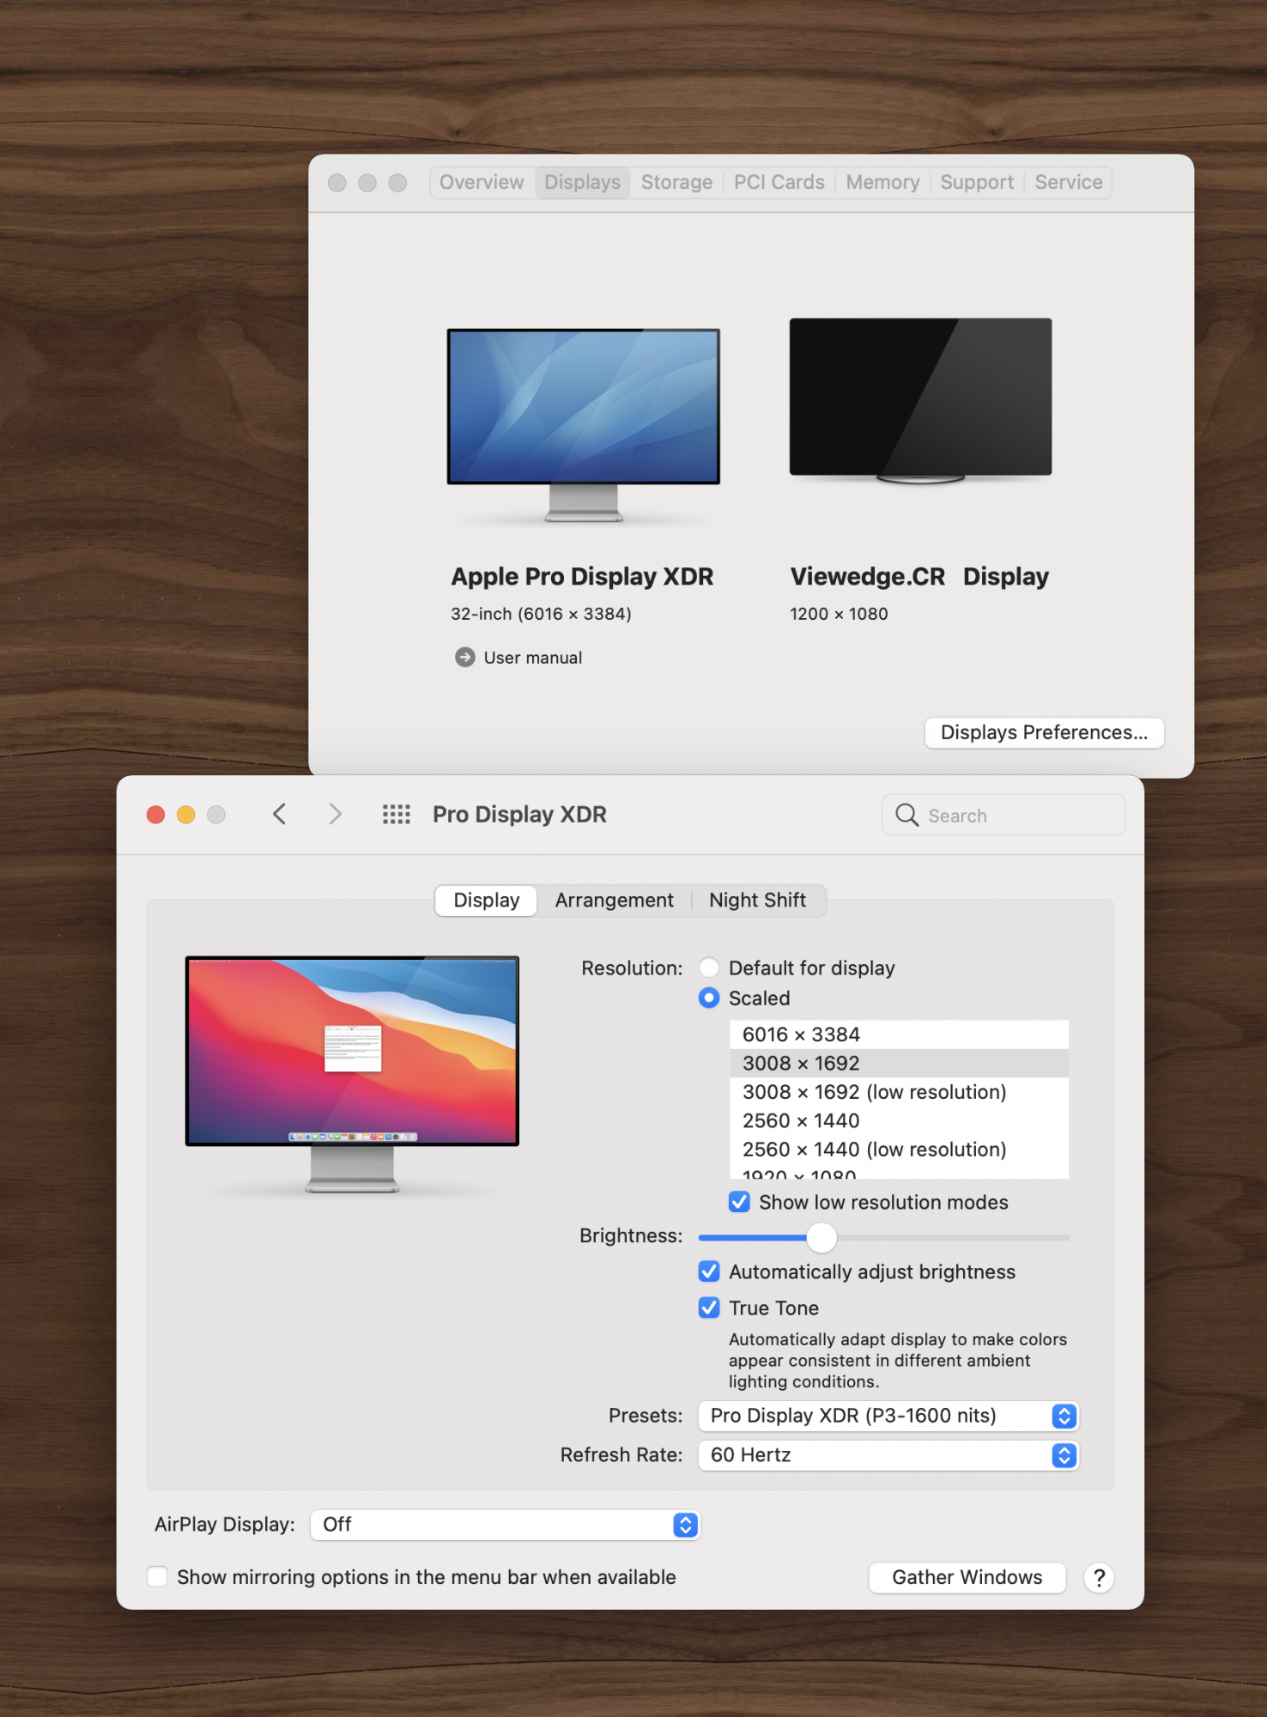Select the Displays tab in About This Mac
The width and height of the screenshot is (1267, 1717).
[x=582, y=182]
